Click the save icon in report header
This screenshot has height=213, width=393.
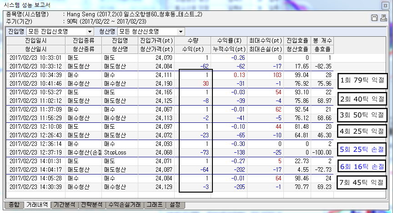374,18
